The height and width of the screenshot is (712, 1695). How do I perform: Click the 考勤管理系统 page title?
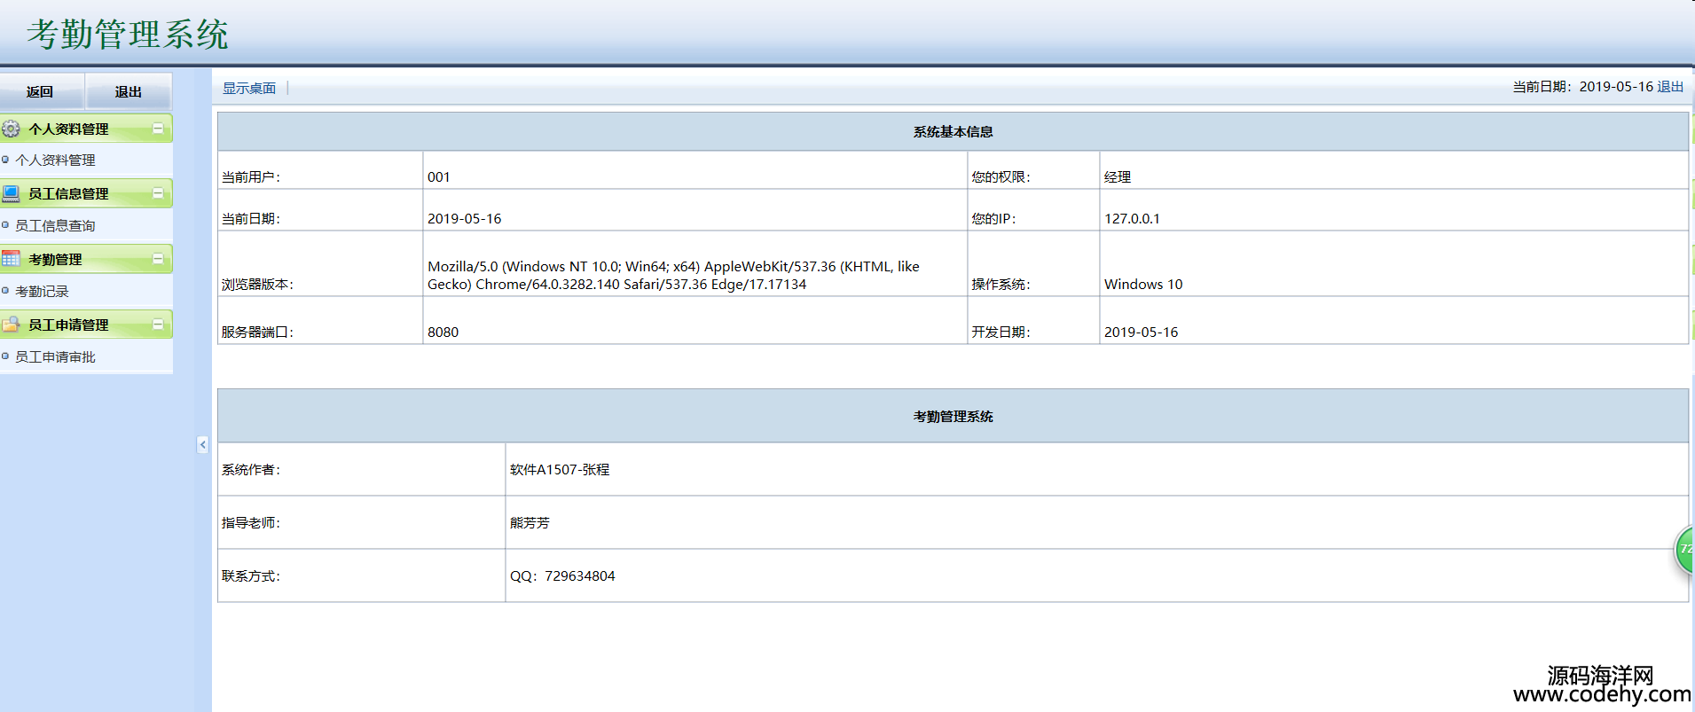[128, 35]
